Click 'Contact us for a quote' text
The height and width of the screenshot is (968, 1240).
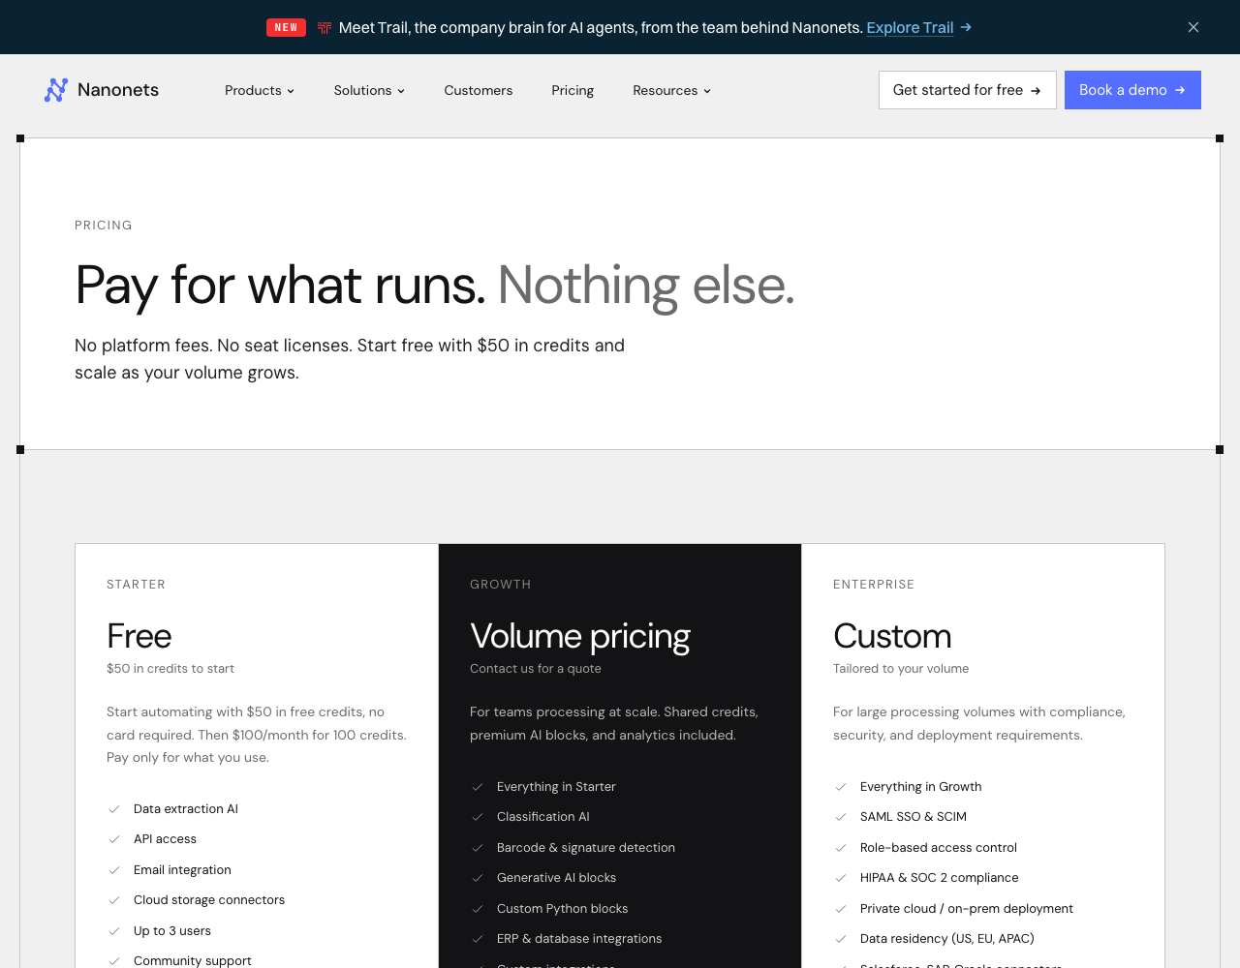pos(536,669)
